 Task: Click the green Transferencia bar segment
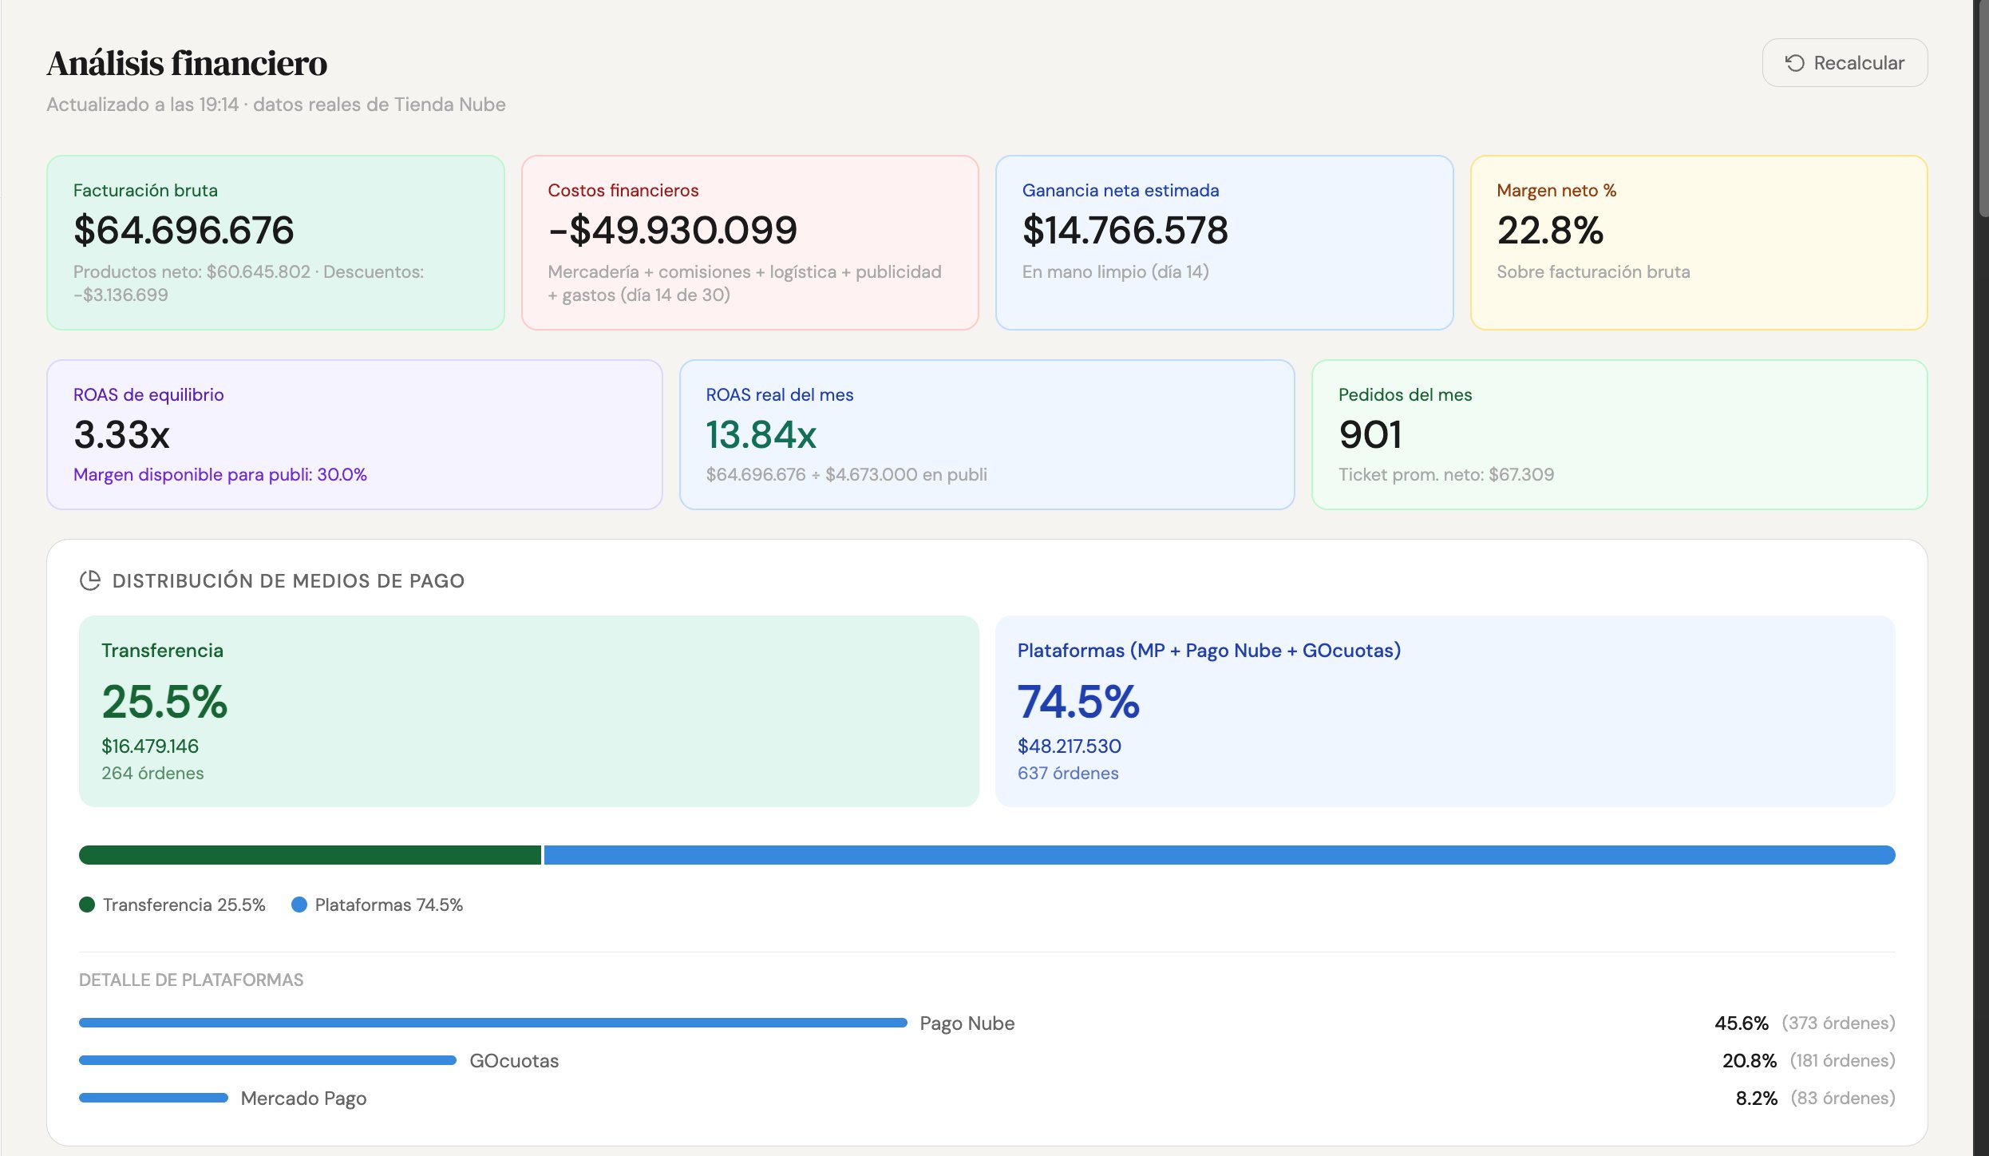point(310,855)
